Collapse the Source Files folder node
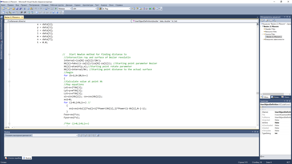292x164 pixels. click(x=263, y=34)
